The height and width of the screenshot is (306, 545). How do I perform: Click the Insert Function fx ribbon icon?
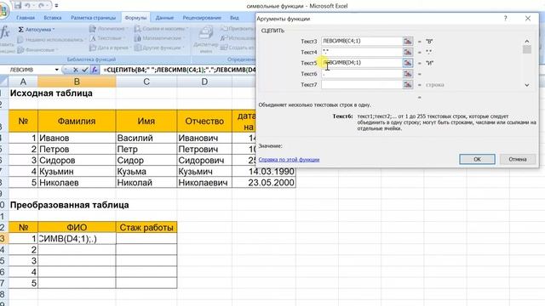5,32
